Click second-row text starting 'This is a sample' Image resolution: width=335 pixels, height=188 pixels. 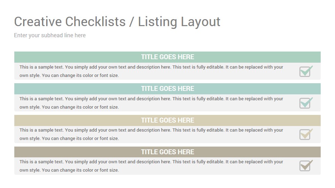coord(151,99)
